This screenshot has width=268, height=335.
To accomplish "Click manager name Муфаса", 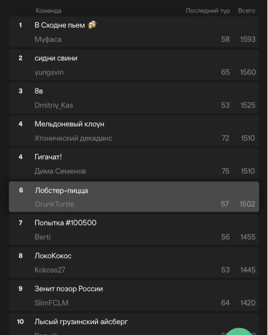I will [x=48, y=39].
